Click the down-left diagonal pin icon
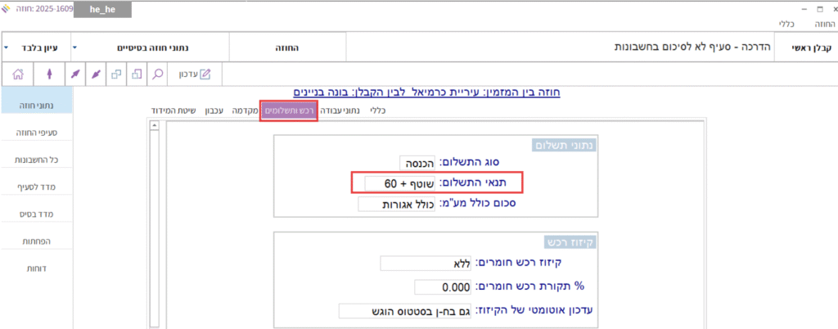The image size is (838, 329). 96,74
